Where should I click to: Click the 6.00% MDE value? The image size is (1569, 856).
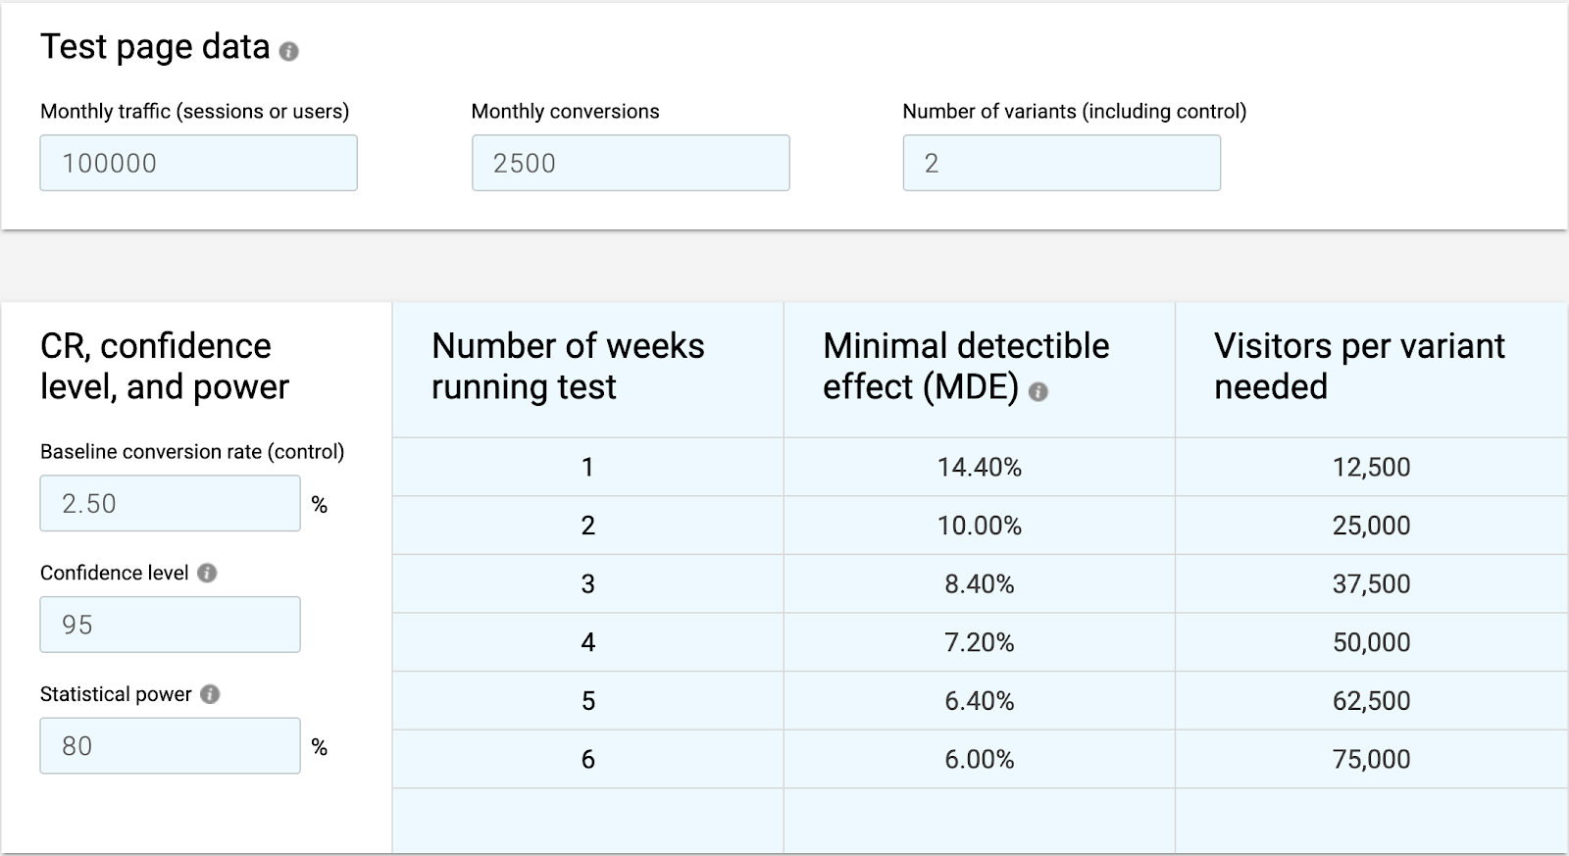click(x=979, y=760)
